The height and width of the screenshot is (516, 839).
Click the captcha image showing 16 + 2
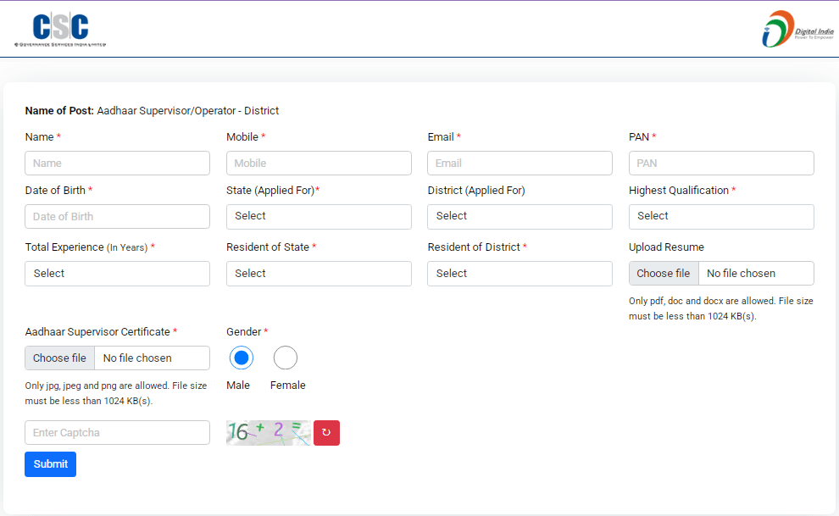[x=268, y=433]
